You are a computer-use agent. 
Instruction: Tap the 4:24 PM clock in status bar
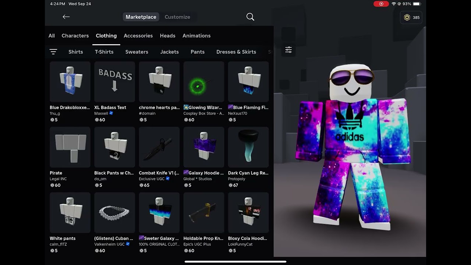click(x=57, y=4)
